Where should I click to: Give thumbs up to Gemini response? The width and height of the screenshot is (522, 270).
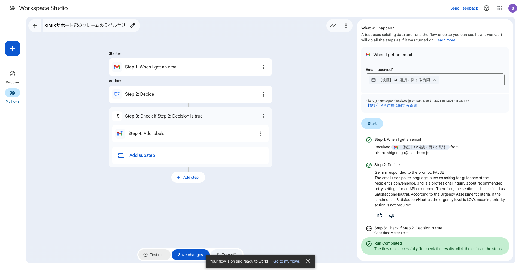click(380, 215)
